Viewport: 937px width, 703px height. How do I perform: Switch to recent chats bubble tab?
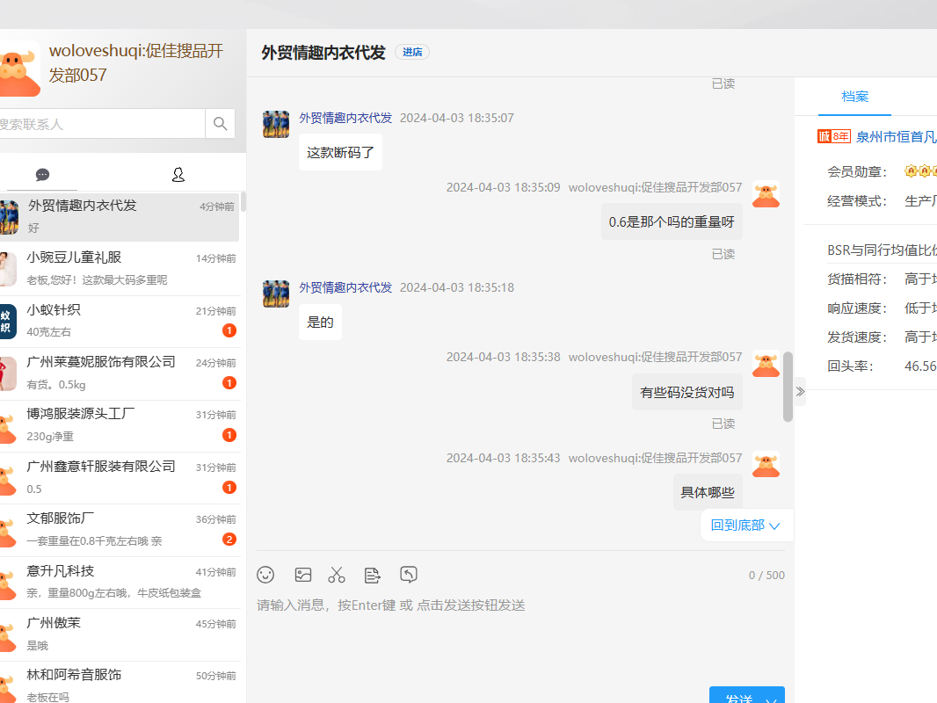click(42, 175)
